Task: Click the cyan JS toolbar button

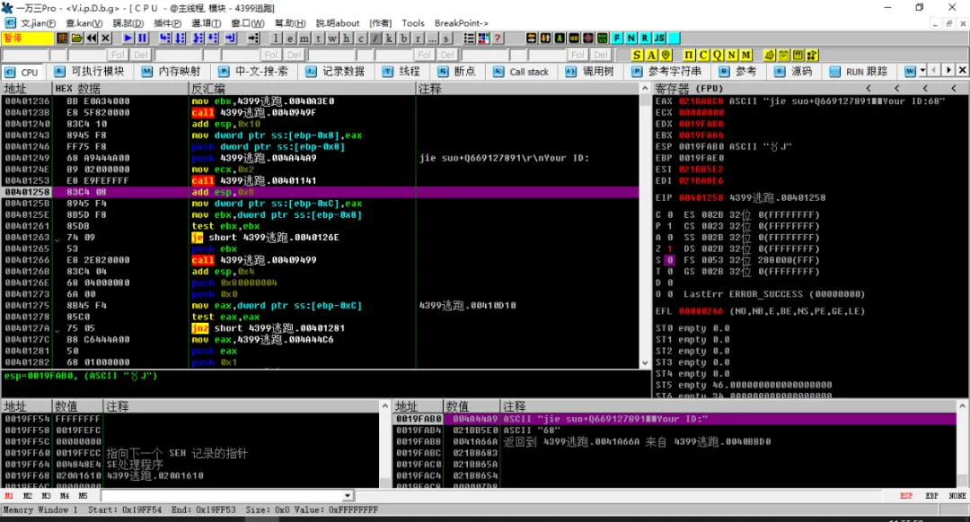Action: (659, 39)
